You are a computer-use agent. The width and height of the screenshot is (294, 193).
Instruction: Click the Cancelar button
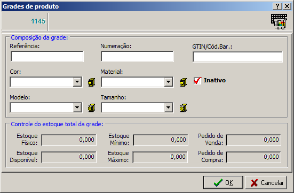coord(266,182)
